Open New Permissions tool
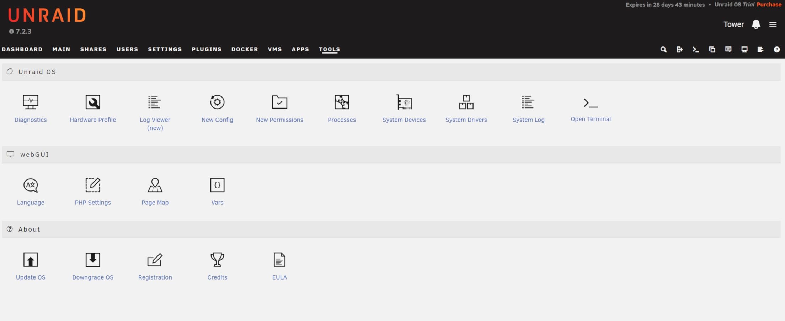The image size is (785, 321). click(x=279, y=109)
